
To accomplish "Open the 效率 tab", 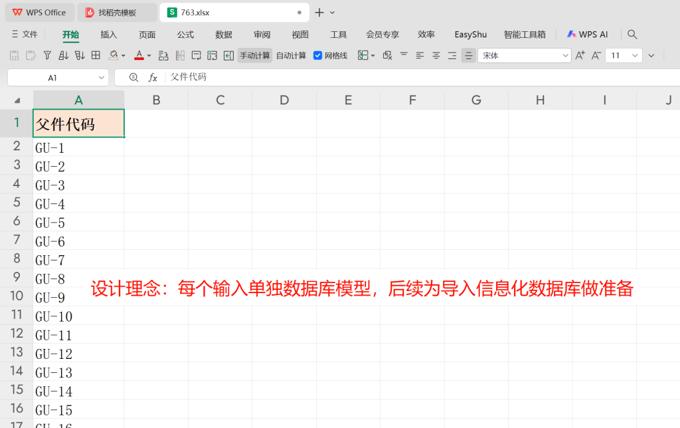I will tap(426, 35).
